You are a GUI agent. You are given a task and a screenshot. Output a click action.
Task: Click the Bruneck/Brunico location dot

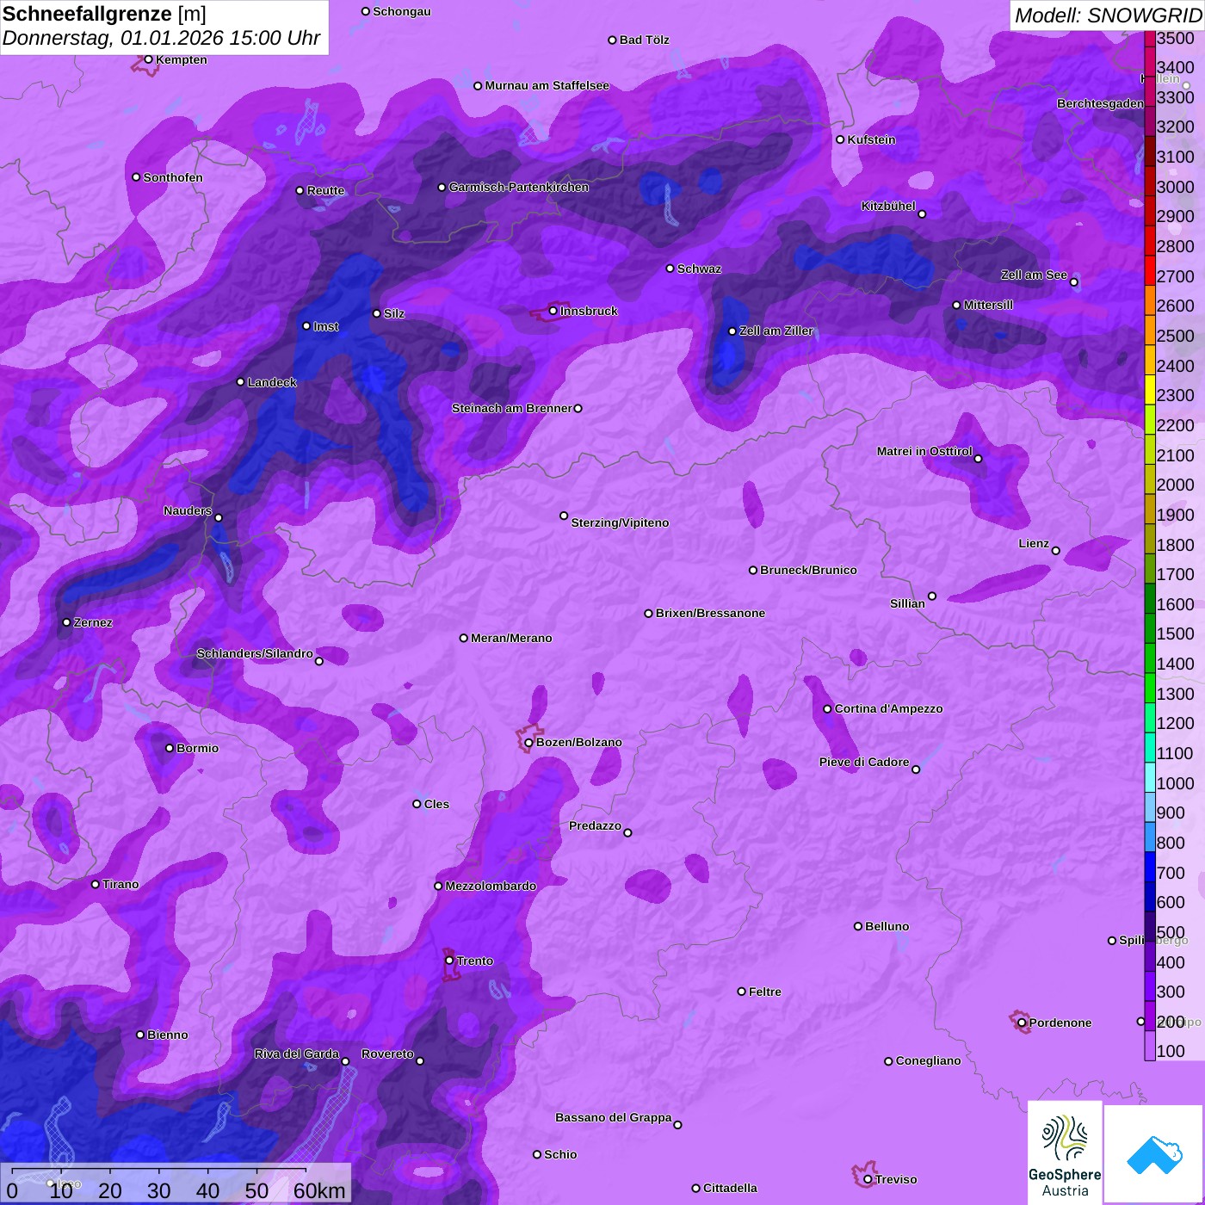[753, 570]
